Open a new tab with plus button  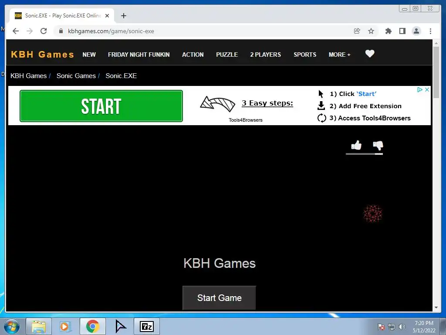pyautogui.click(x=123, y=16)
